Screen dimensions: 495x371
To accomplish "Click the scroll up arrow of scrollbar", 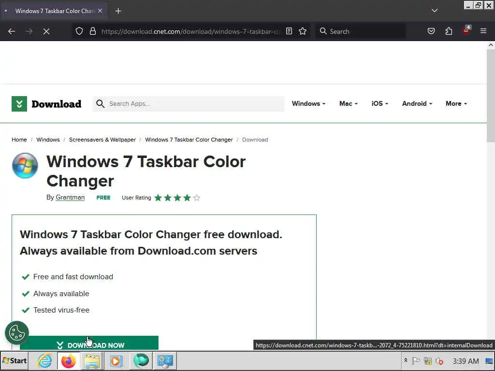I will coord(491,45).
